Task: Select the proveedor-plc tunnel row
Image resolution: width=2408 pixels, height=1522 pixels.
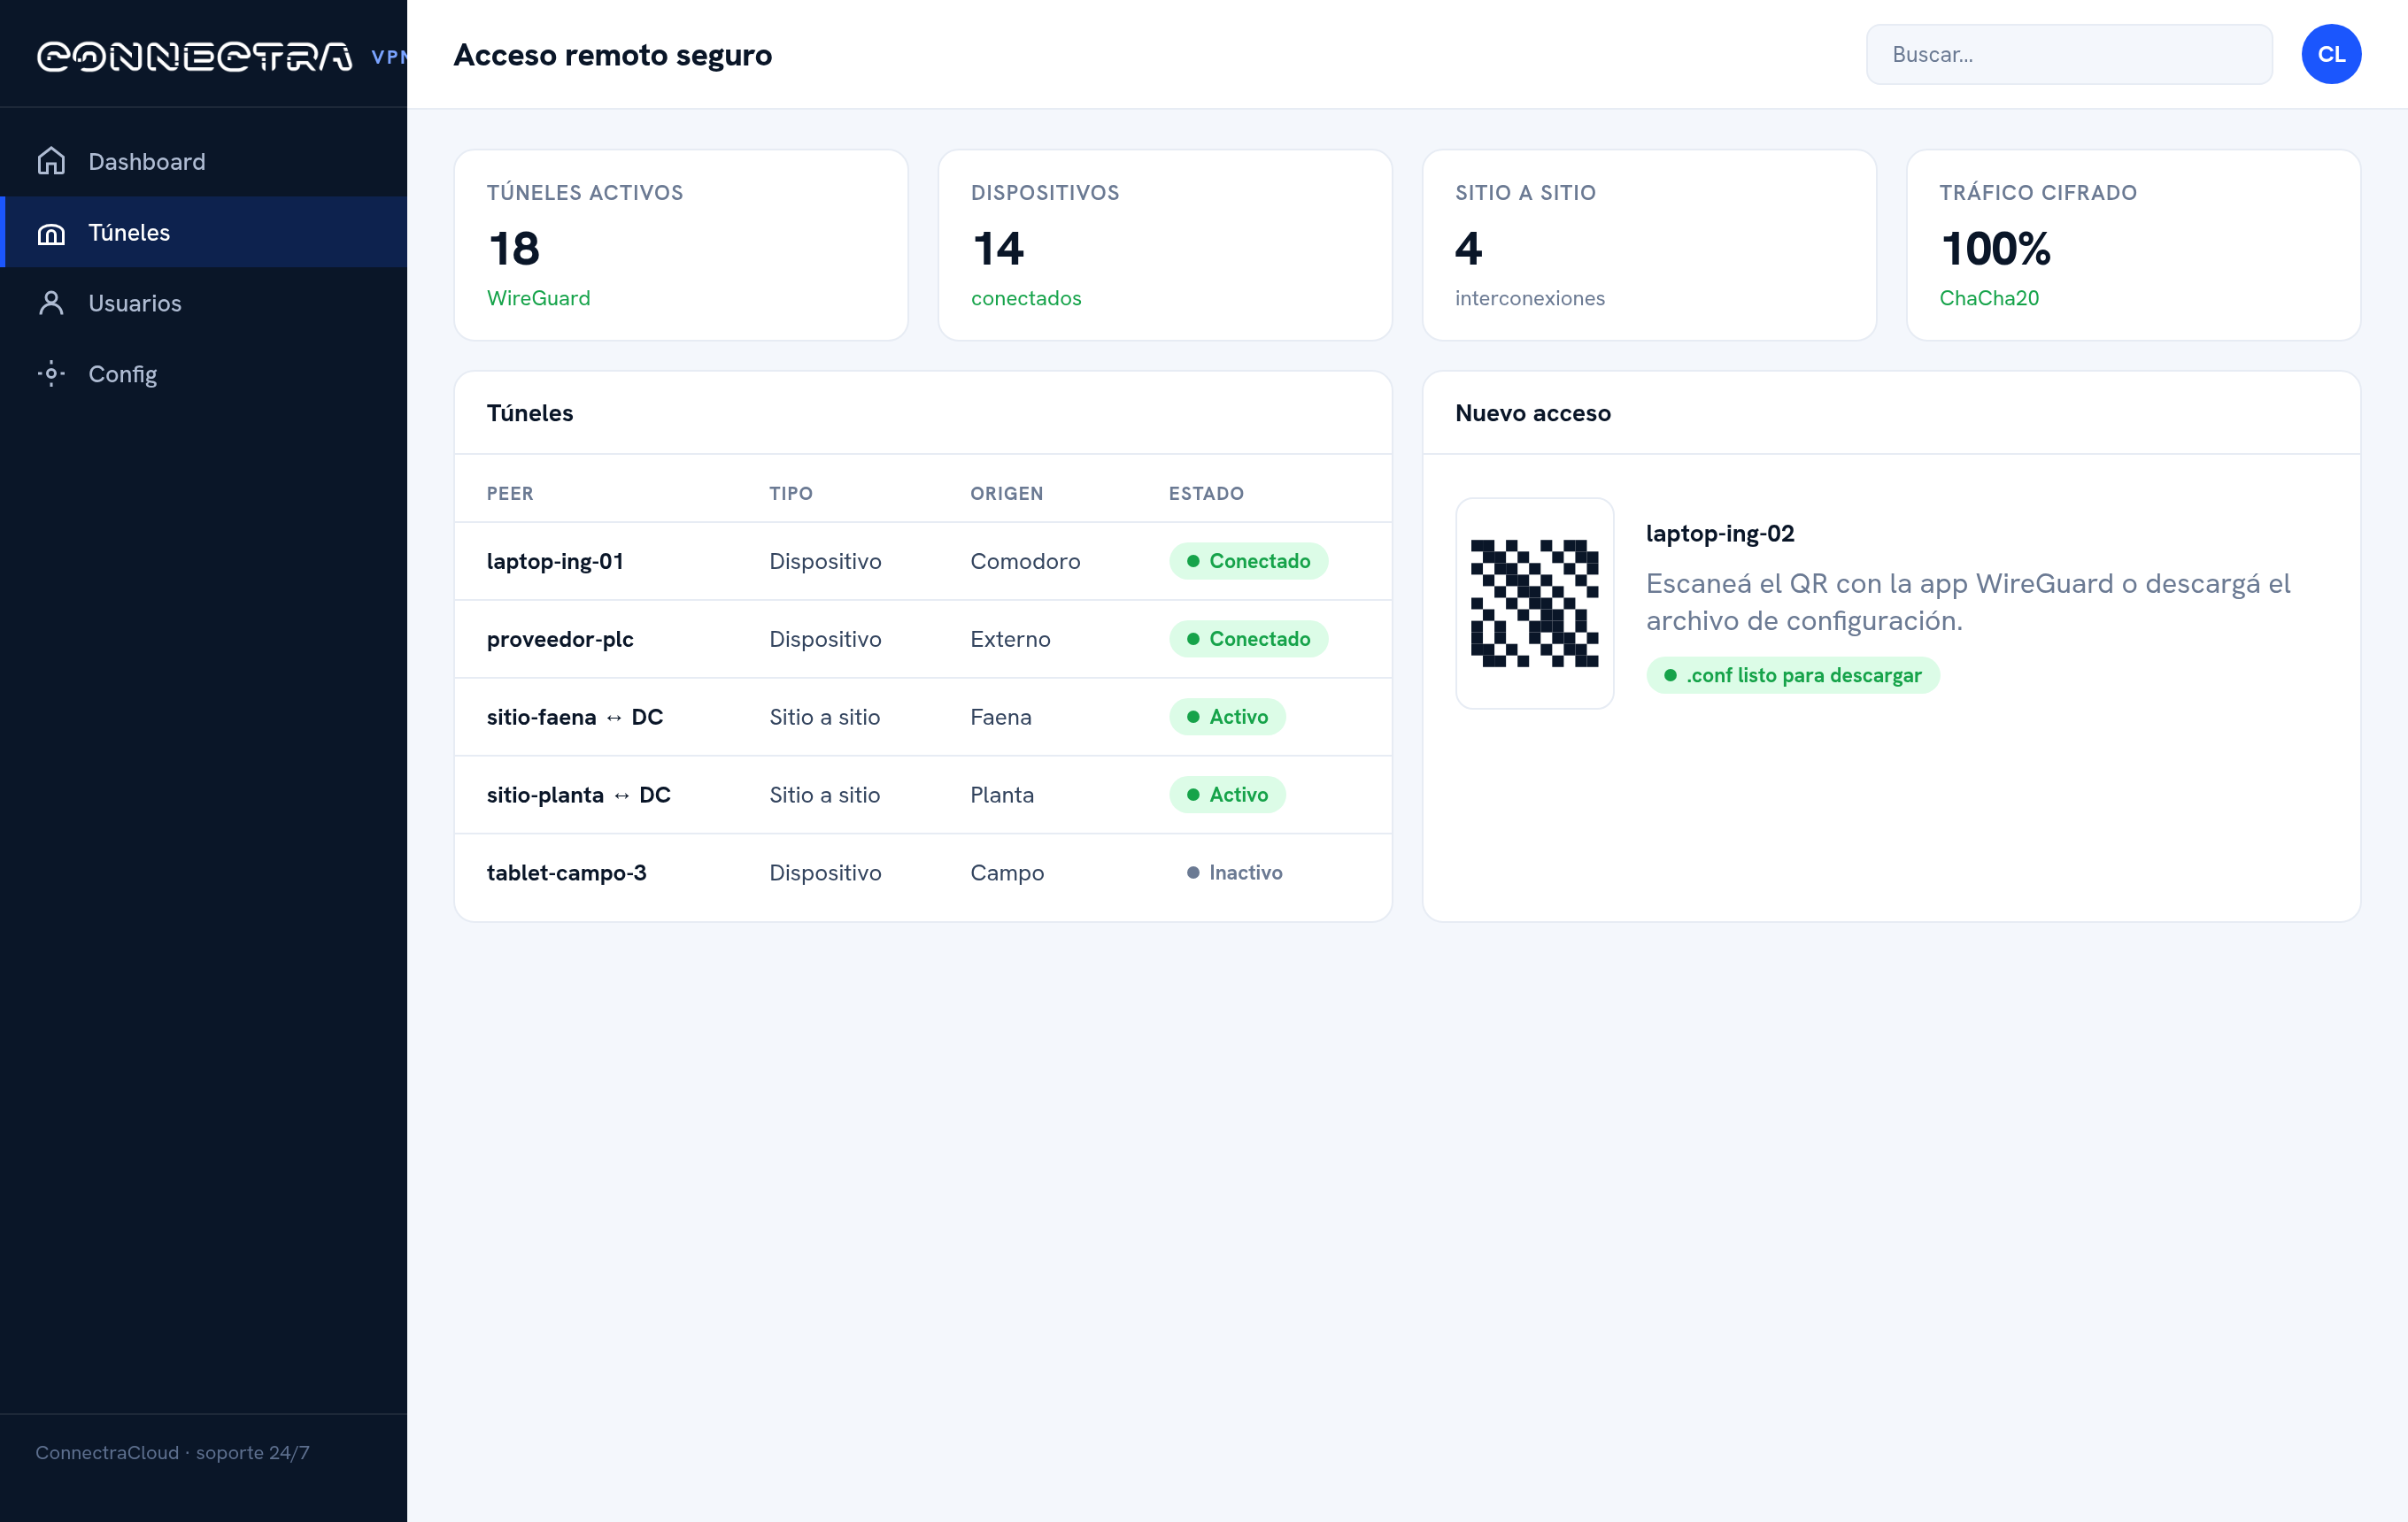Action: (x=922, y=639)
